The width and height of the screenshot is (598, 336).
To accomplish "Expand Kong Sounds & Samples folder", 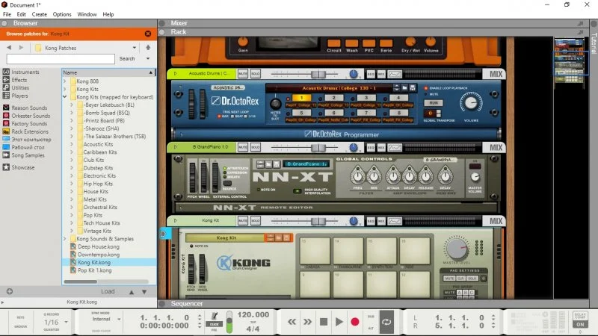I will (x=65, y=239).
